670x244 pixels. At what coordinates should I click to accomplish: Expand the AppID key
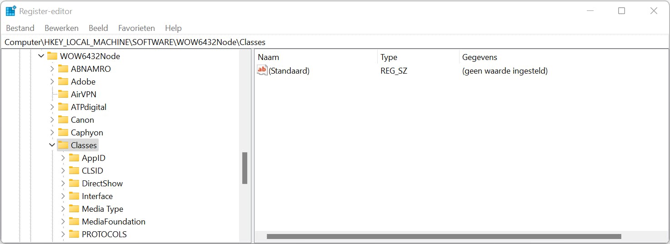[x=63, y=158]
